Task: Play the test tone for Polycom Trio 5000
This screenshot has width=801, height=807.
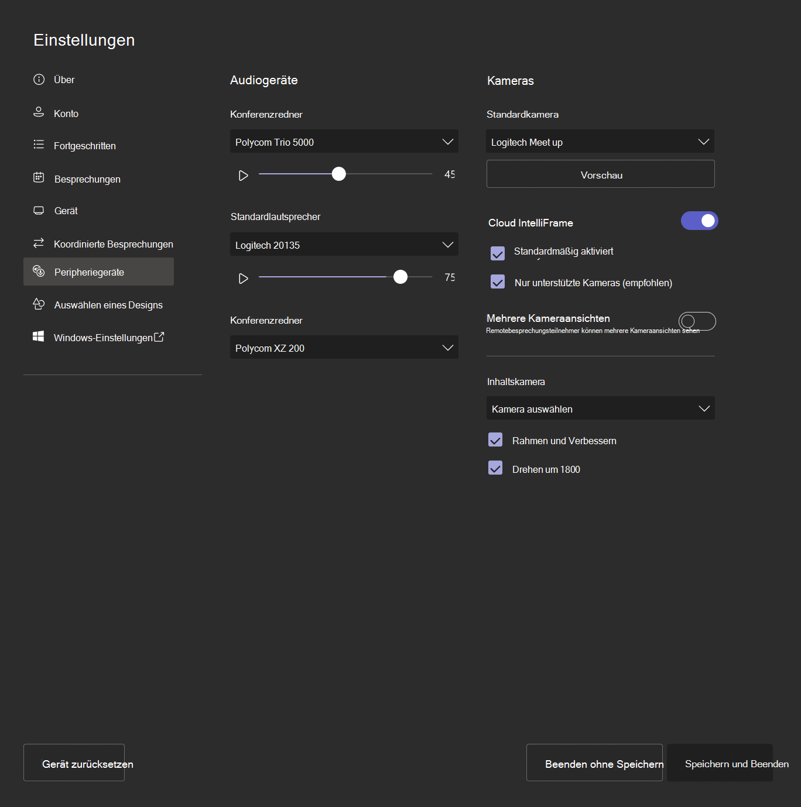Action: tap(244, 176)
